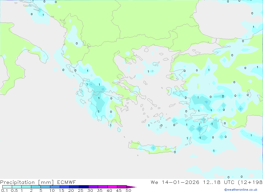Select the 5–10 mm legend color swatch
Screen dimensions: 263x192
tap(45, 187)
